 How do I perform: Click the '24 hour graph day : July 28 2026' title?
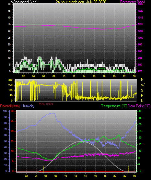pyautogui.click(x=81, y=2)
